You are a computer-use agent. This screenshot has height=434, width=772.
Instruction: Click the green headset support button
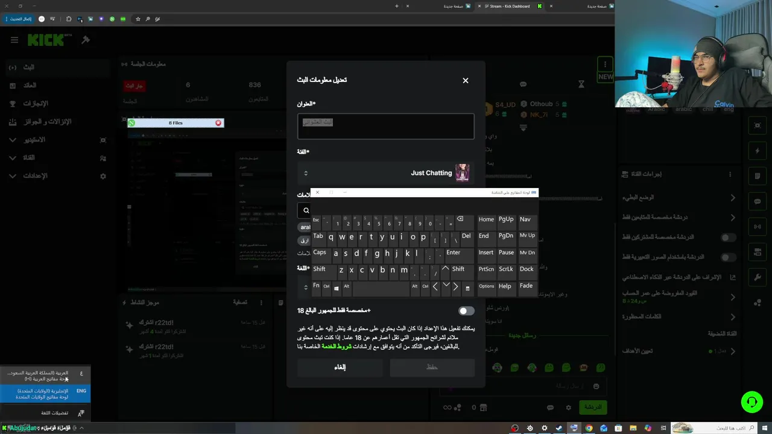751,402
